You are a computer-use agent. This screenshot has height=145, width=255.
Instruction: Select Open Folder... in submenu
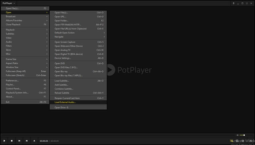78,21
